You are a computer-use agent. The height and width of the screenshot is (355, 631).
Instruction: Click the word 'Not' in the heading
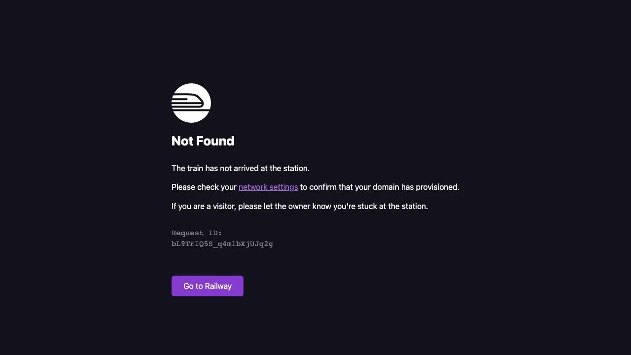[182, 141]
